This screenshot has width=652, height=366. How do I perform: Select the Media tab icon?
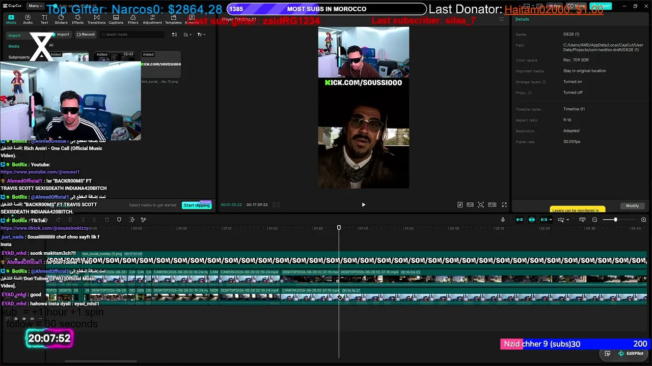point(11,19)
